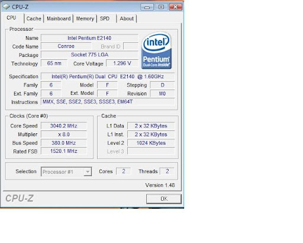Click the Core Speed value 3040.2 MHz
The image size is (303, 243).
63,126
